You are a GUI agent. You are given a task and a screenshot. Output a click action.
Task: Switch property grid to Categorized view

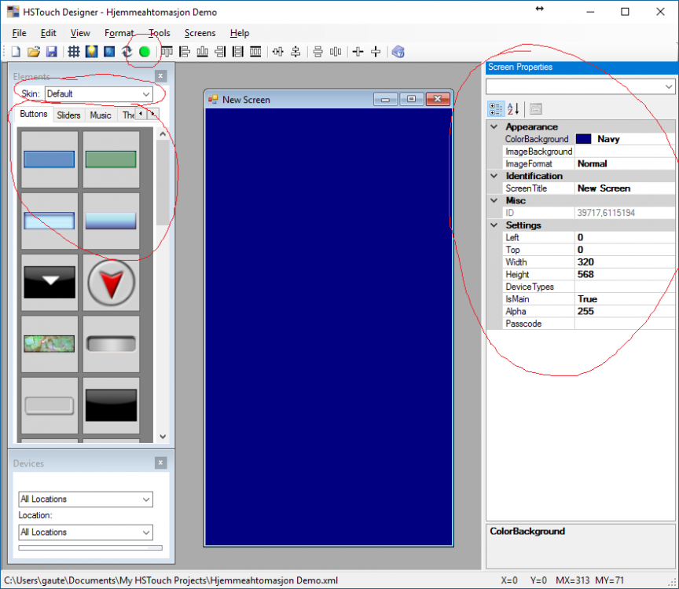click(x=495, y=108)
